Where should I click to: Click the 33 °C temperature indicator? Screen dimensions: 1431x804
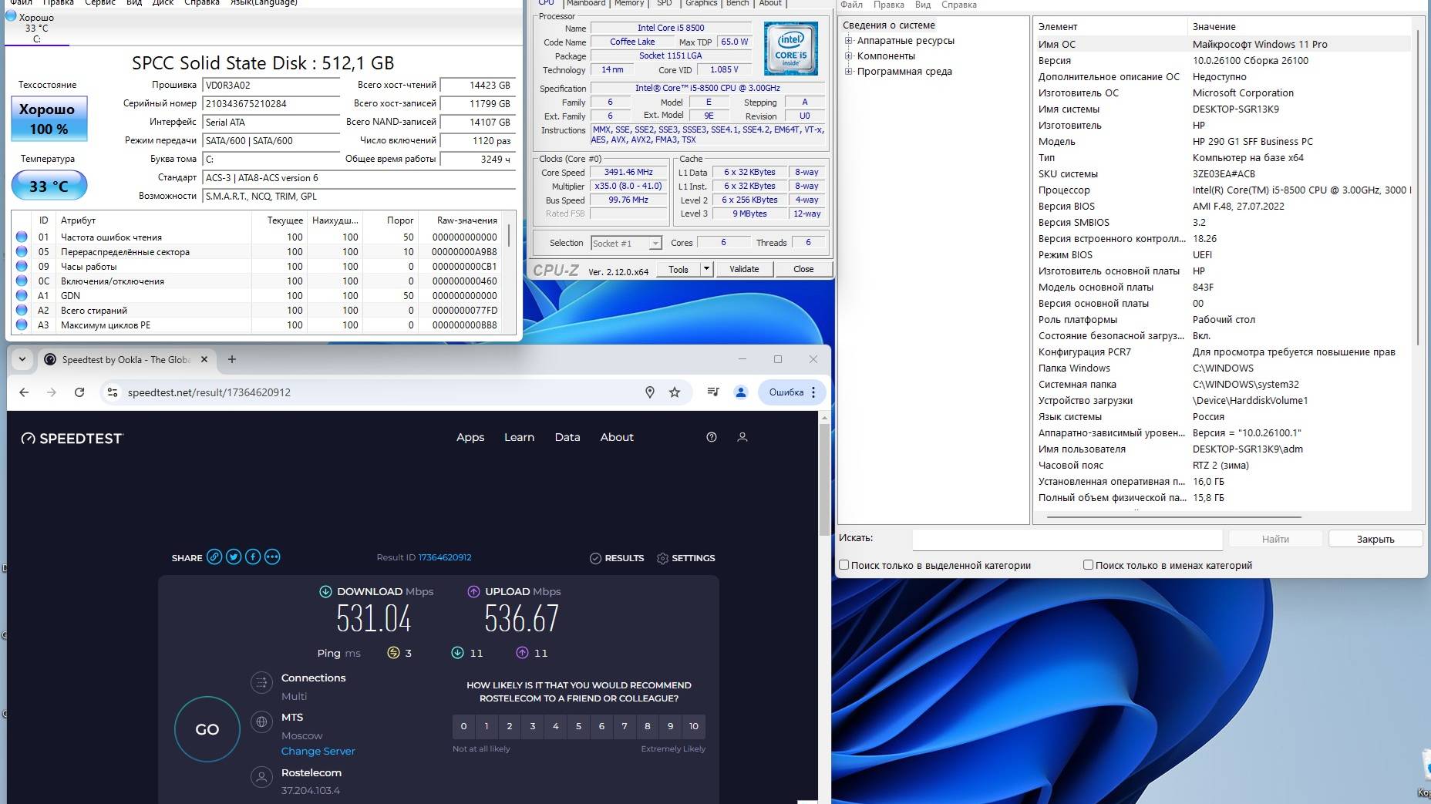[49, 186]
